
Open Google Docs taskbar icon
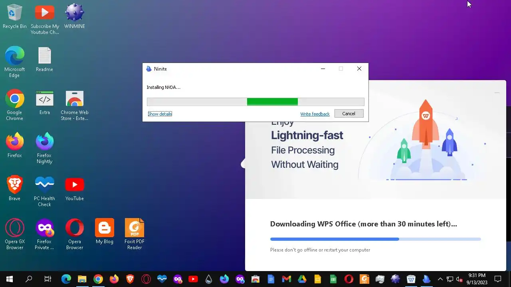click(x=271, y=279)
